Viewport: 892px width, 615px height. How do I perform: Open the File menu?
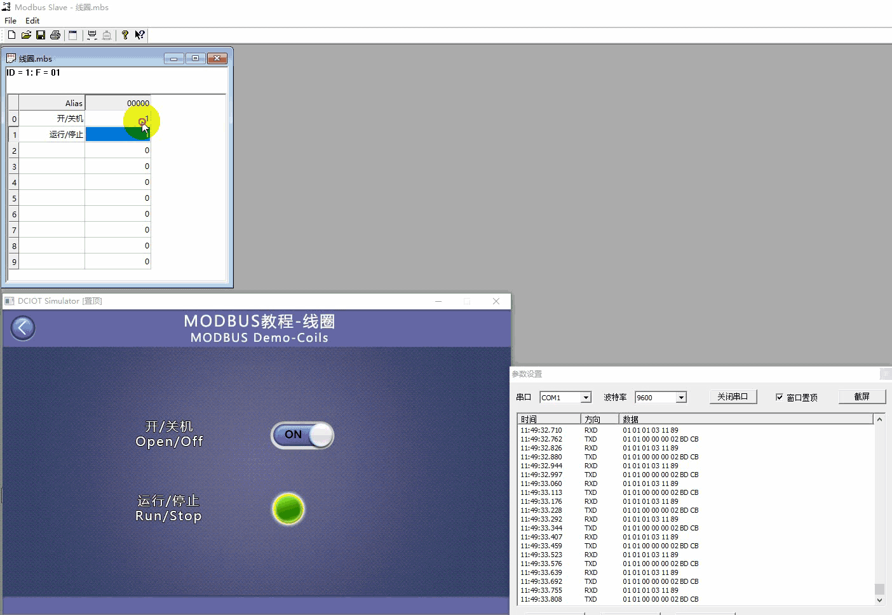click(x=11, y=20)
